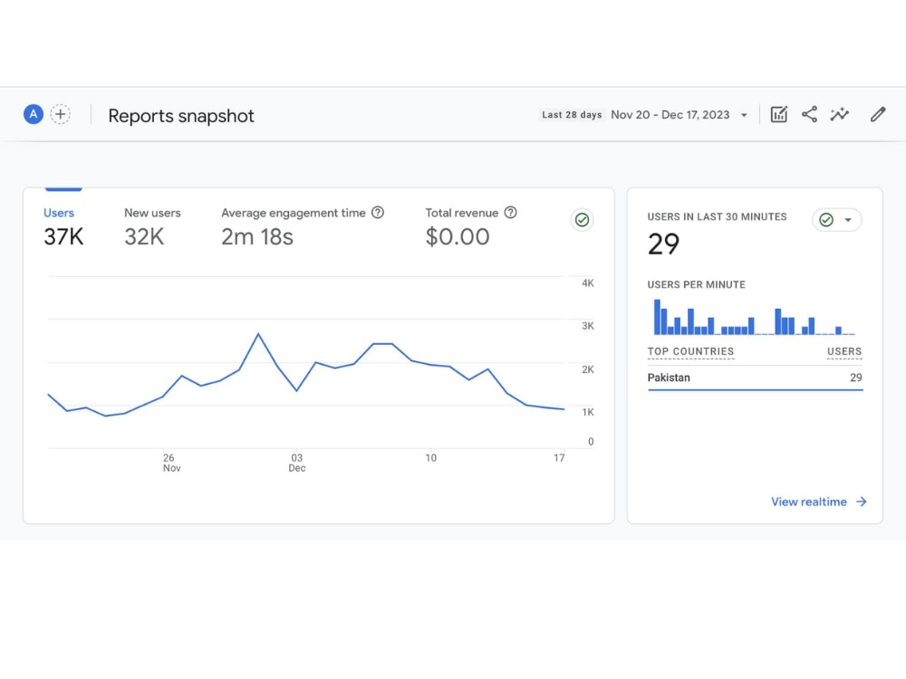Switch to the New users metric tab

point(152,226)
